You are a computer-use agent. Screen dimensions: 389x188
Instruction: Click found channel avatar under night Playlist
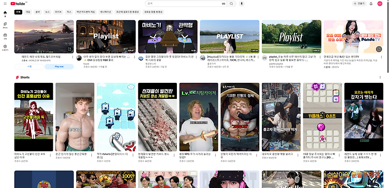coord(79,58)
